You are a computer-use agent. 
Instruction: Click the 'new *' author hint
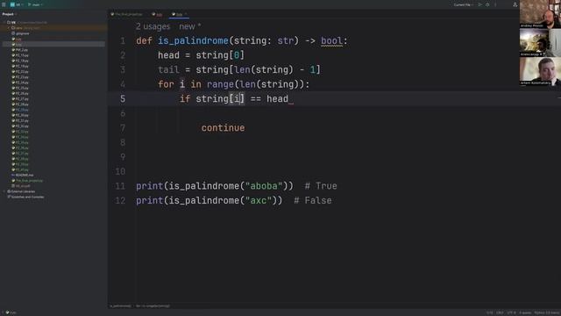(x=190, y=26)
